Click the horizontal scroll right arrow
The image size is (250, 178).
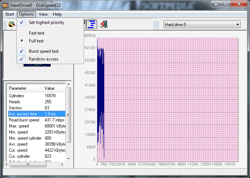point(62,164)
